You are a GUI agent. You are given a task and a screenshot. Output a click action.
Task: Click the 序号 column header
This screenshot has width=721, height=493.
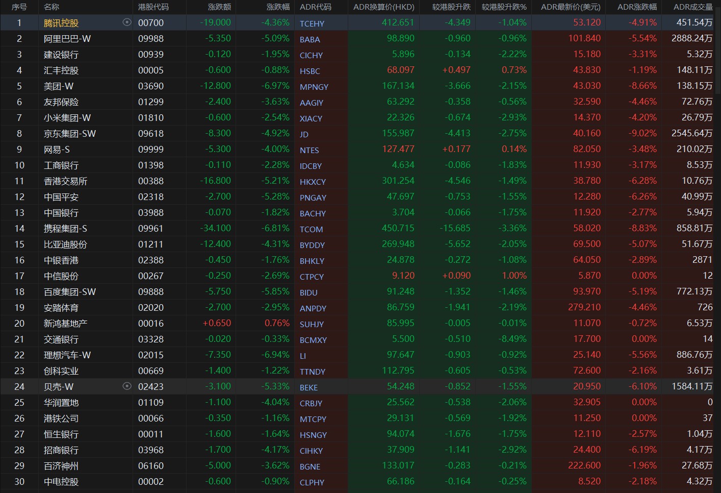click(19, 7)
